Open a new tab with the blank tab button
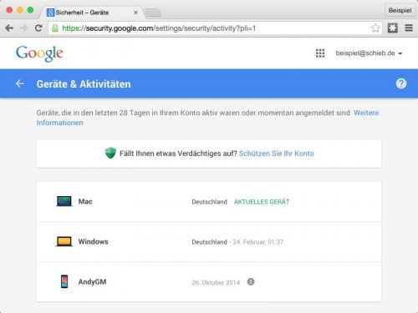The width and height of the screenshot is (418, 313). coord(153,13)
